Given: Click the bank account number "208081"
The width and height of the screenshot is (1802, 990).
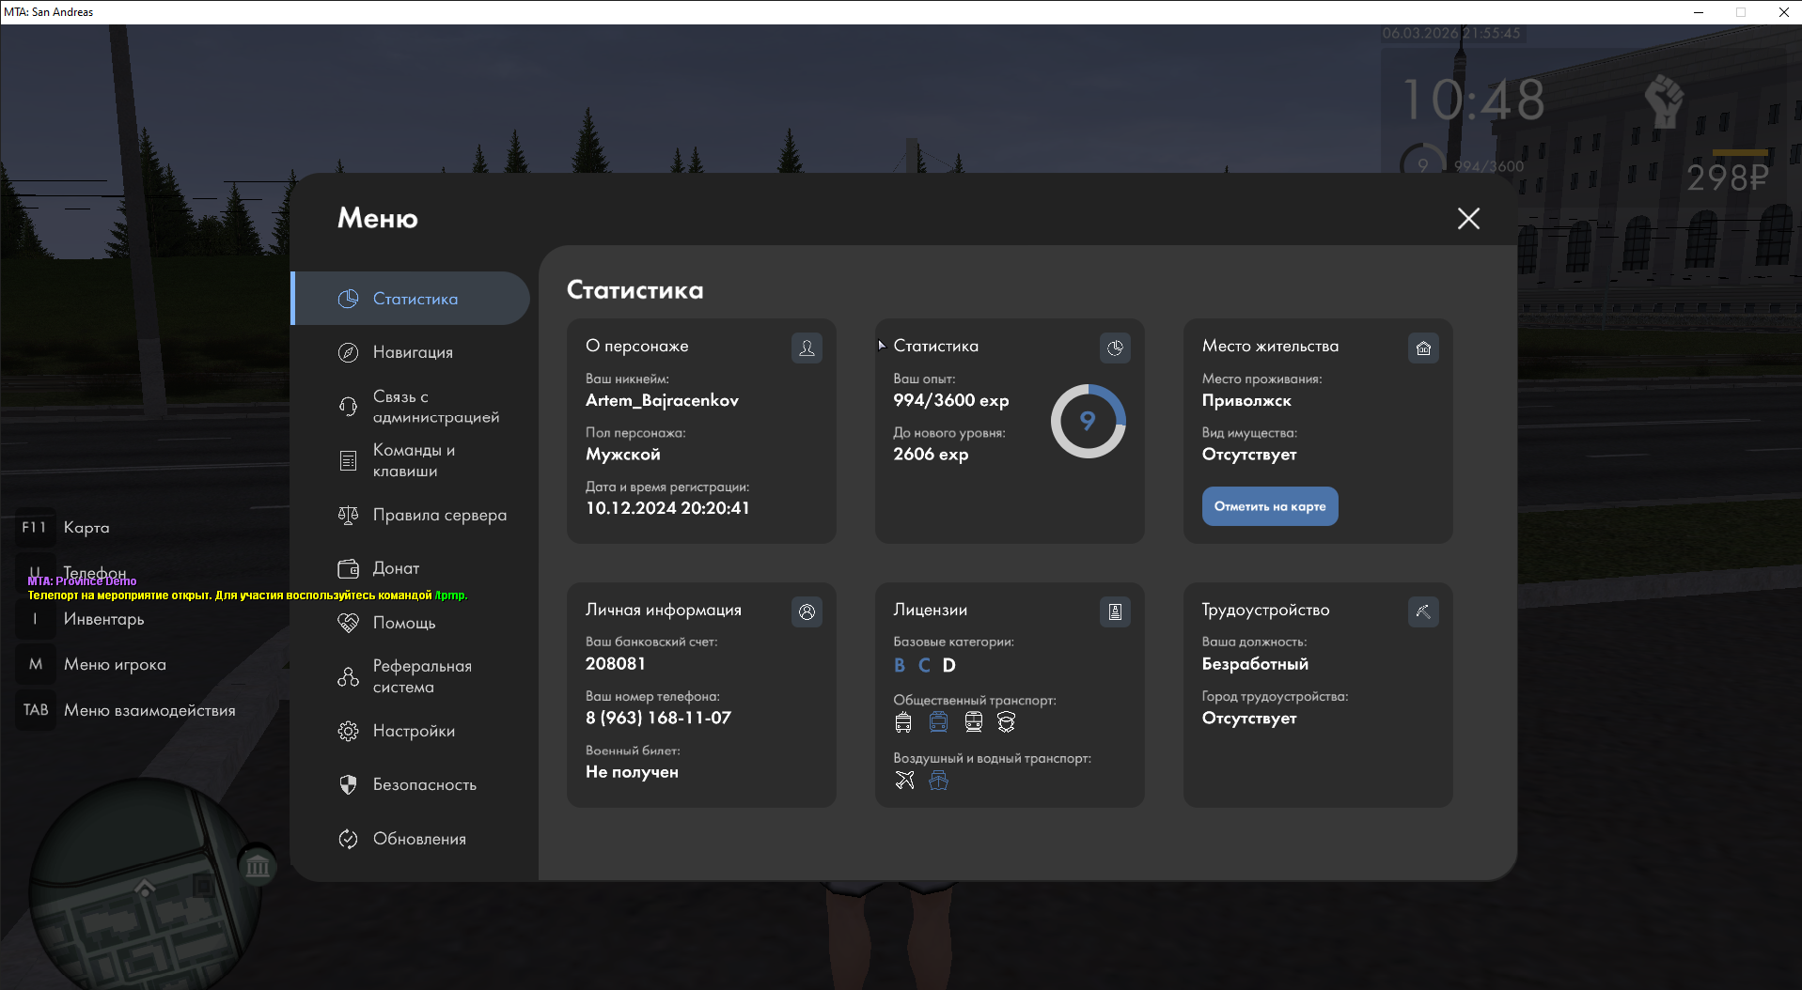Looking at the screenshot, I should pyautogui.click(x=616, y=664).
